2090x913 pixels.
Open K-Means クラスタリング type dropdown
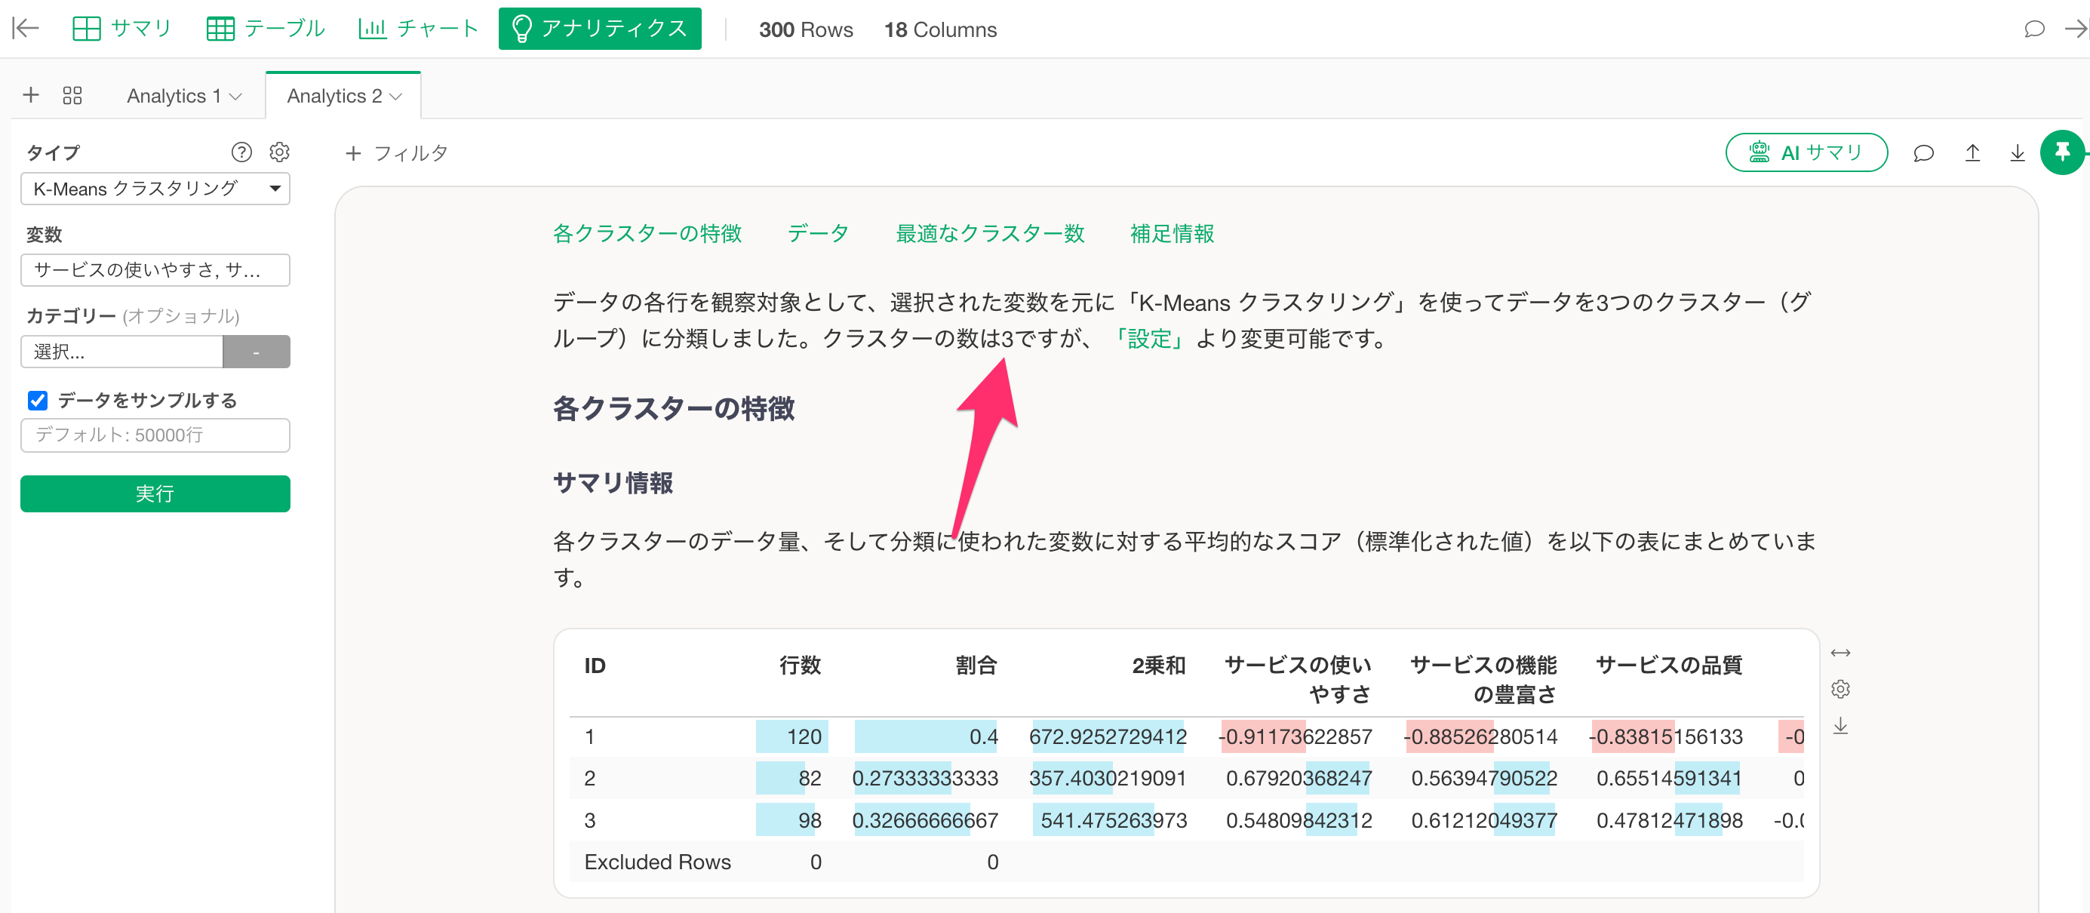(155, 189)
